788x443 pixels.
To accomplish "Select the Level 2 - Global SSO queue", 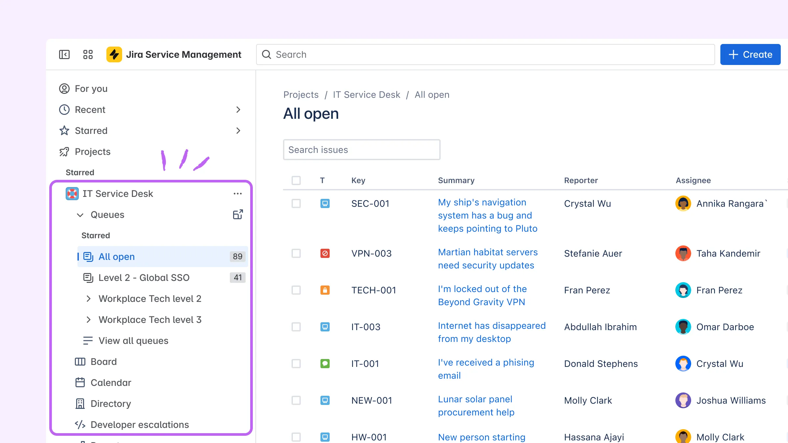I will 144,277.
